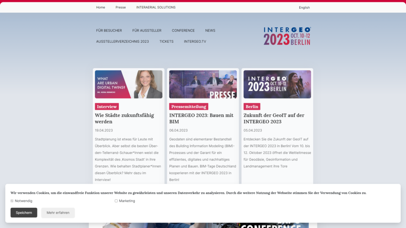Image resolution: width=406 pixels, height=228 pixels.
Task: Open the Urban Digital Twins article image
Action: tap(128, 84)
